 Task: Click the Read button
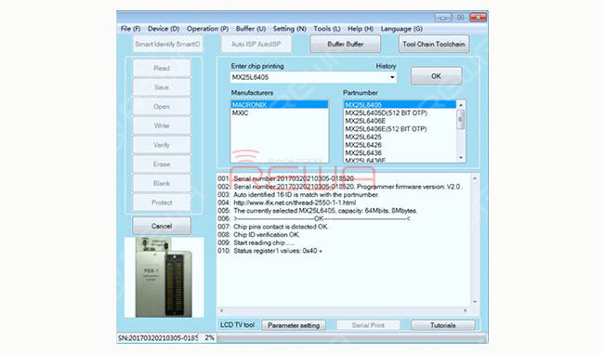tap(162, 68)
